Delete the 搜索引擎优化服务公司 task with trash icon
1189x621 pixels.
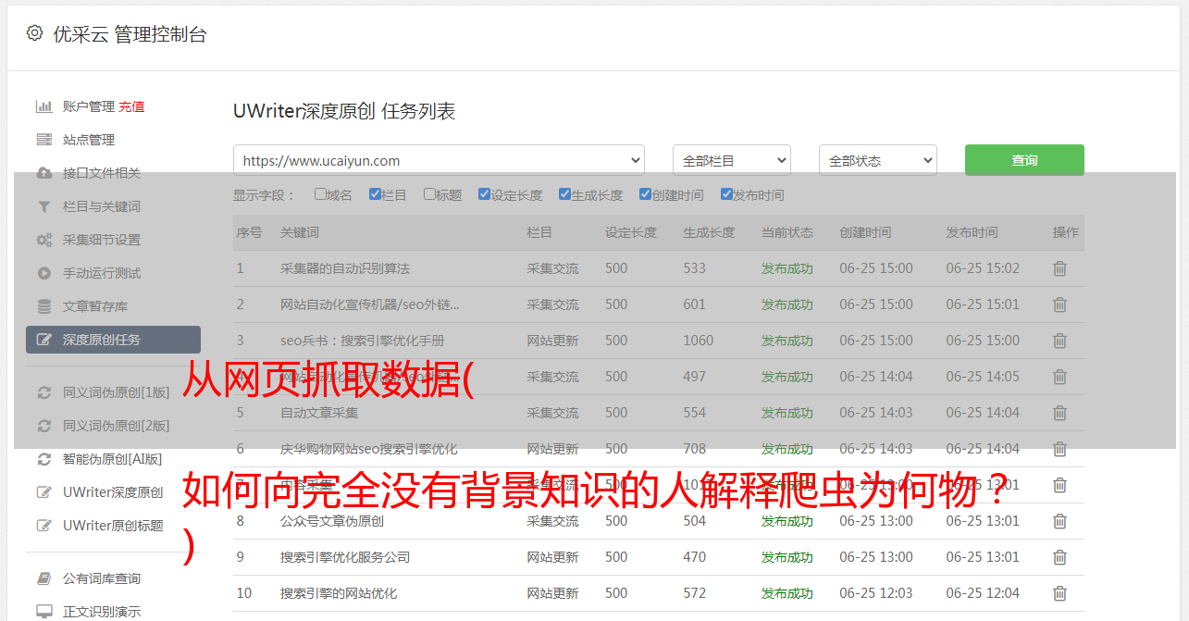pyautogui.click(x=1060, y=557)
